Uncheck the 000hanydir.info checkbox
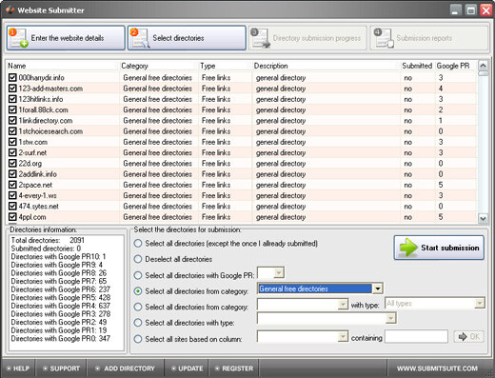Viewport: 495px width, 378px height. (x=12, y=78)
